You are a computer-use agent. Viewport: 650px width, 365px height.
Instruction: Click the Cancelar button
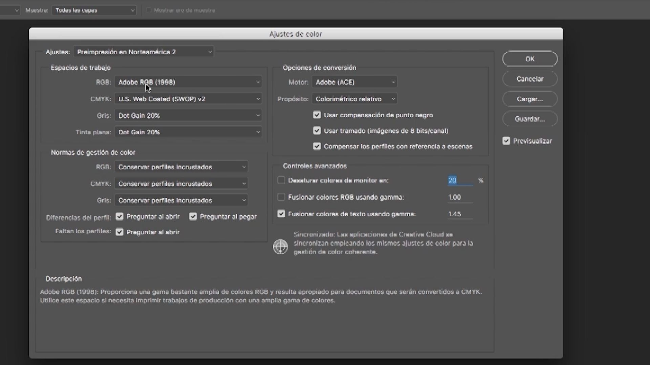click(x=530, y=79)
